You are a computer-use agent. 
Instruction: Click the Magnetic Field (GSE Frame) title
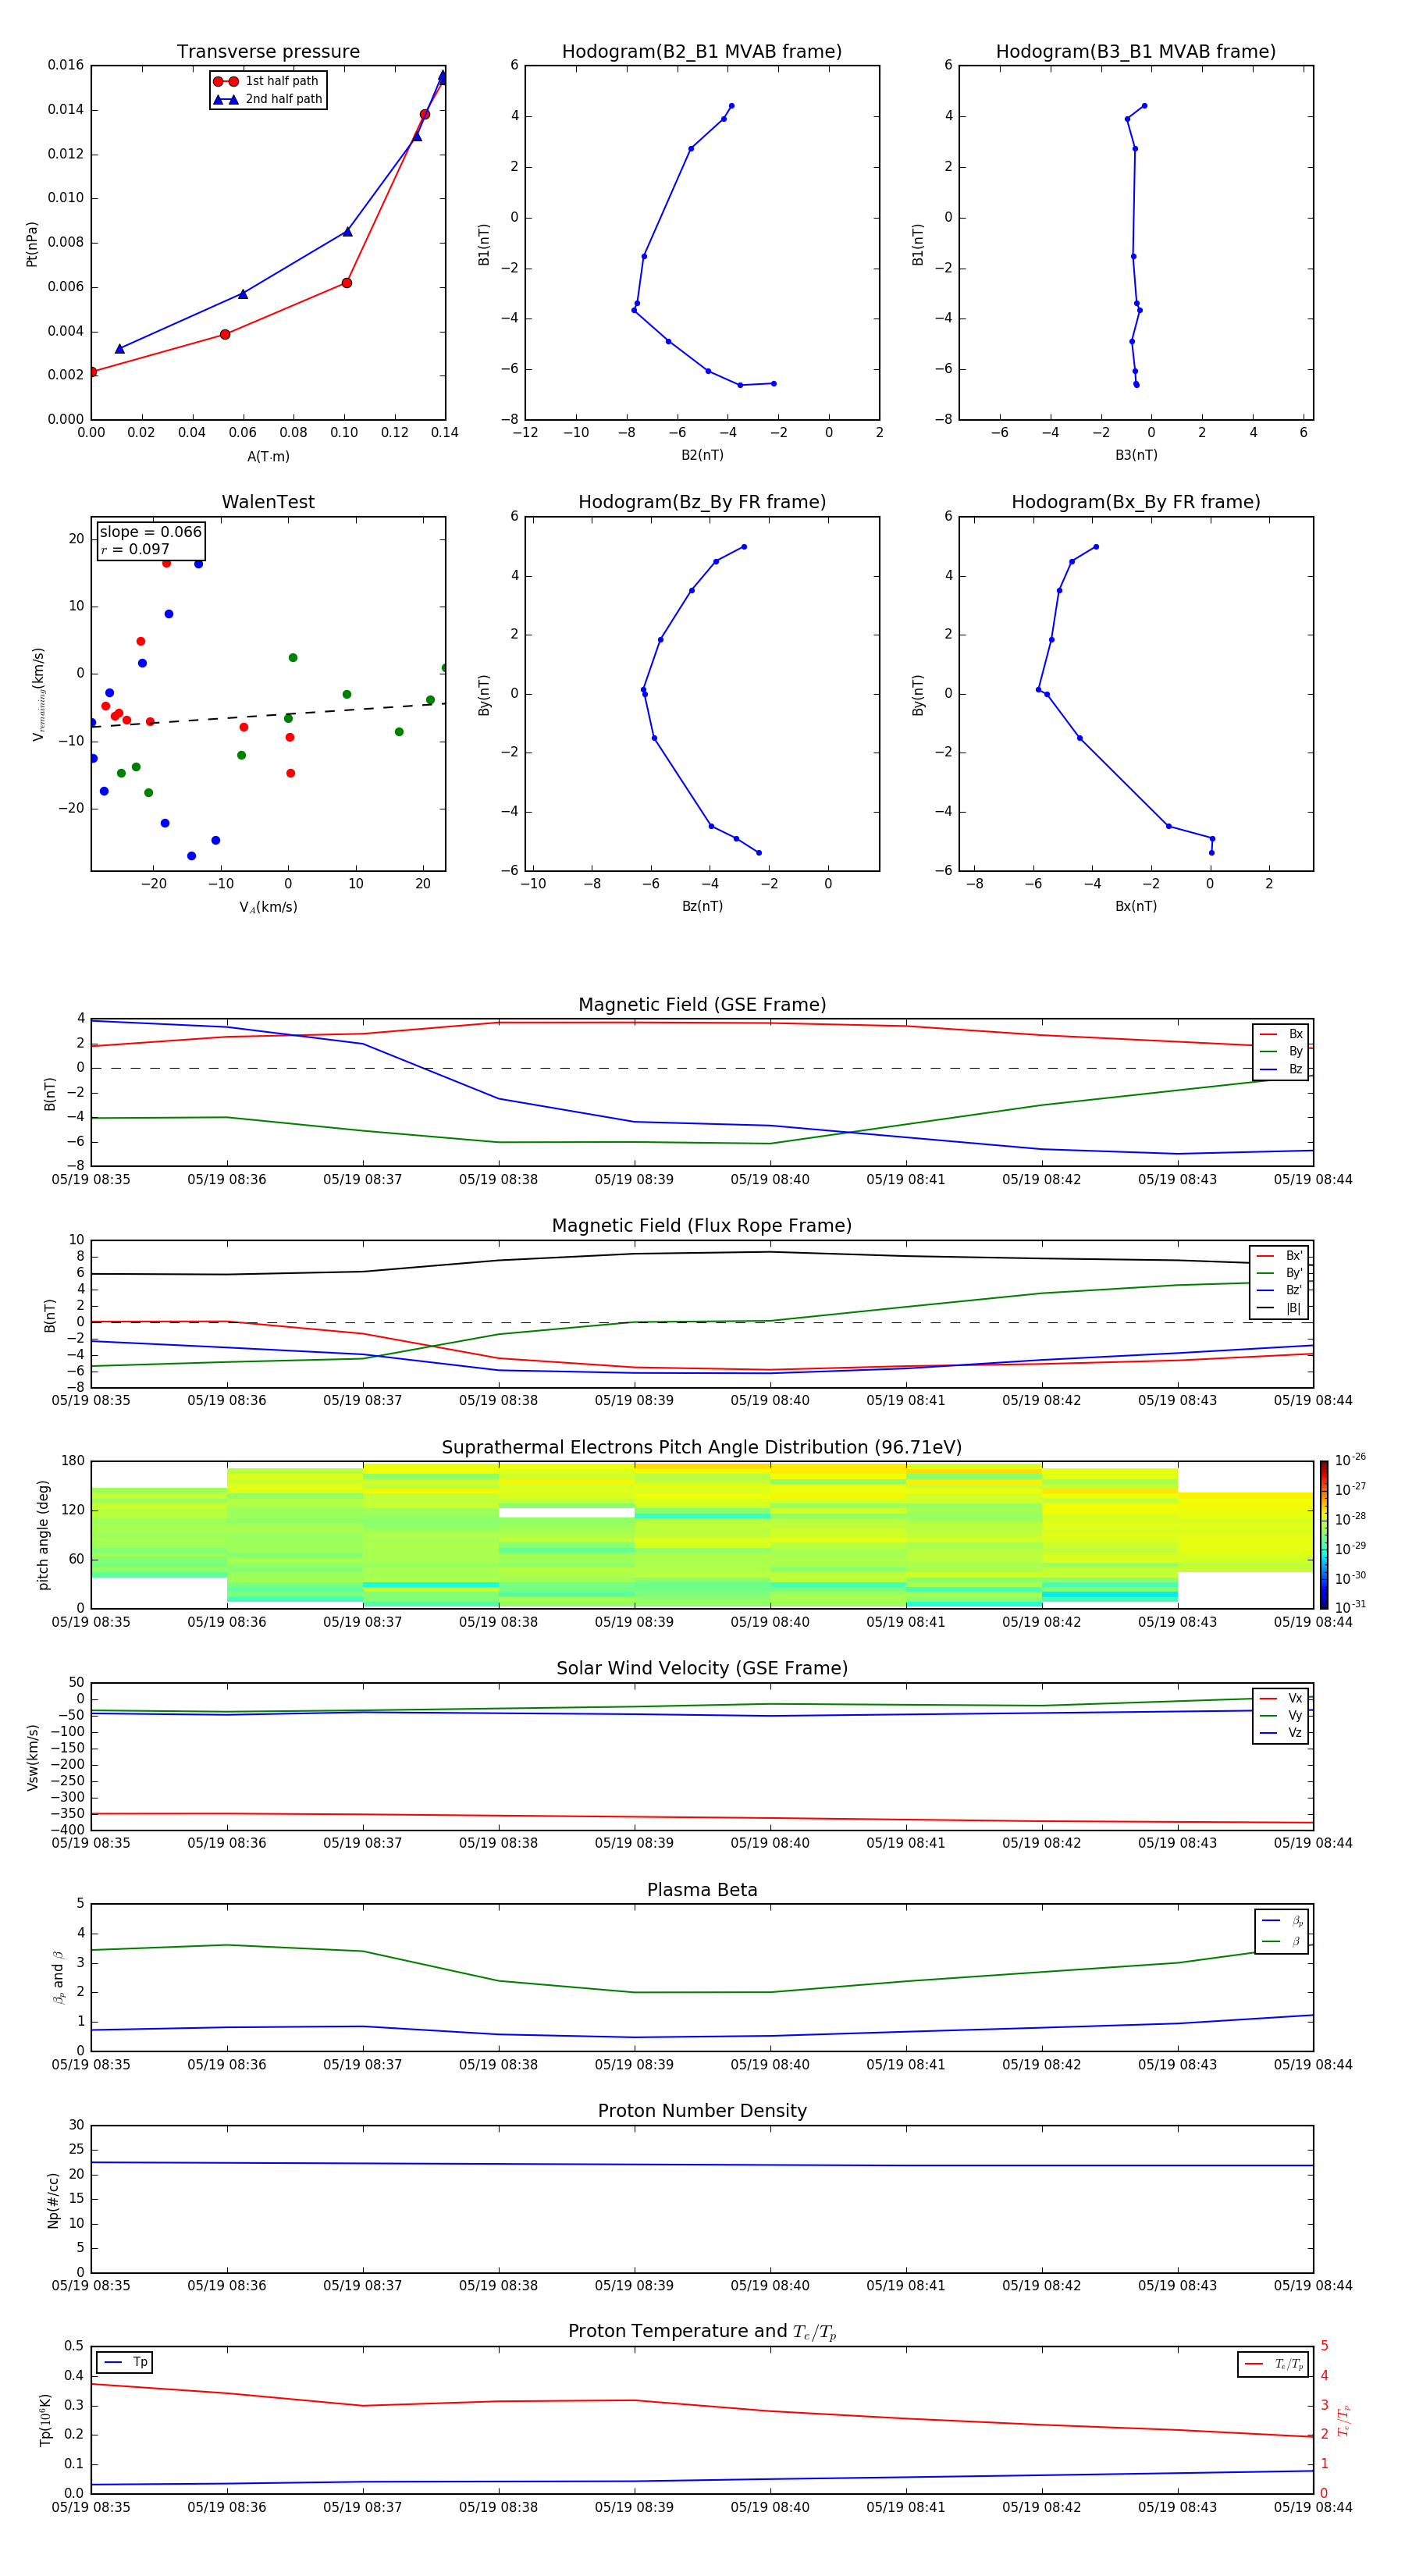coord(702,1005)
